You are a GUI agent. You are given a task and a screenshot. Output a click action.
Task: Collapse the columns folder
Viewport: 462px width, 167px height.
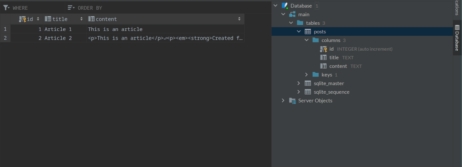point(306,40)
